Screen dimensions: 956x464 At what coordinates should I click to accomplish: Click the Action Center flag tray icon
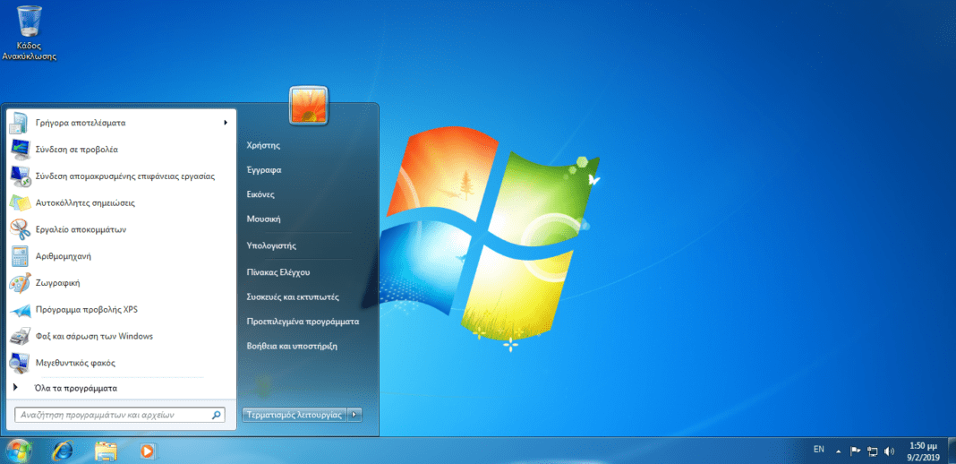[x=856, y=451]
